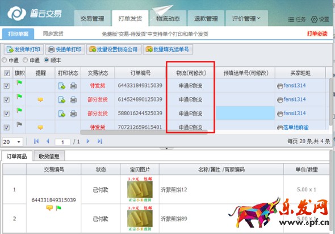Click yellow reminder bubble in second order row
The image size is (335, 234).
click(x=40, y=99)
